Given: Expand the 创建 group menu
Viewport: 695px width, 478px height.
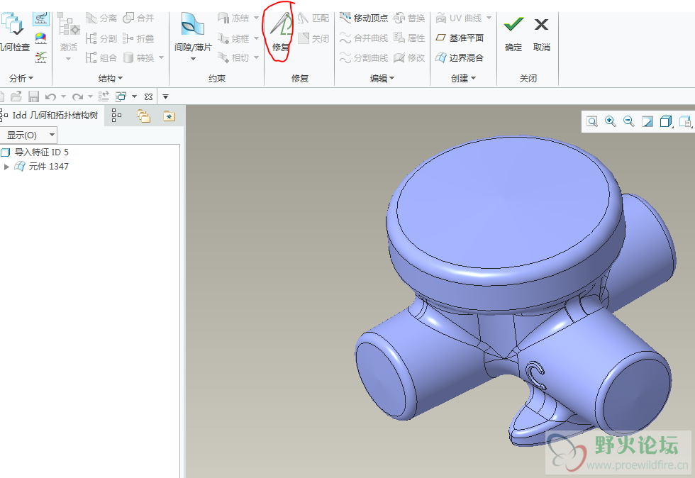Looking at the screenshot, I should pos(463,79).
